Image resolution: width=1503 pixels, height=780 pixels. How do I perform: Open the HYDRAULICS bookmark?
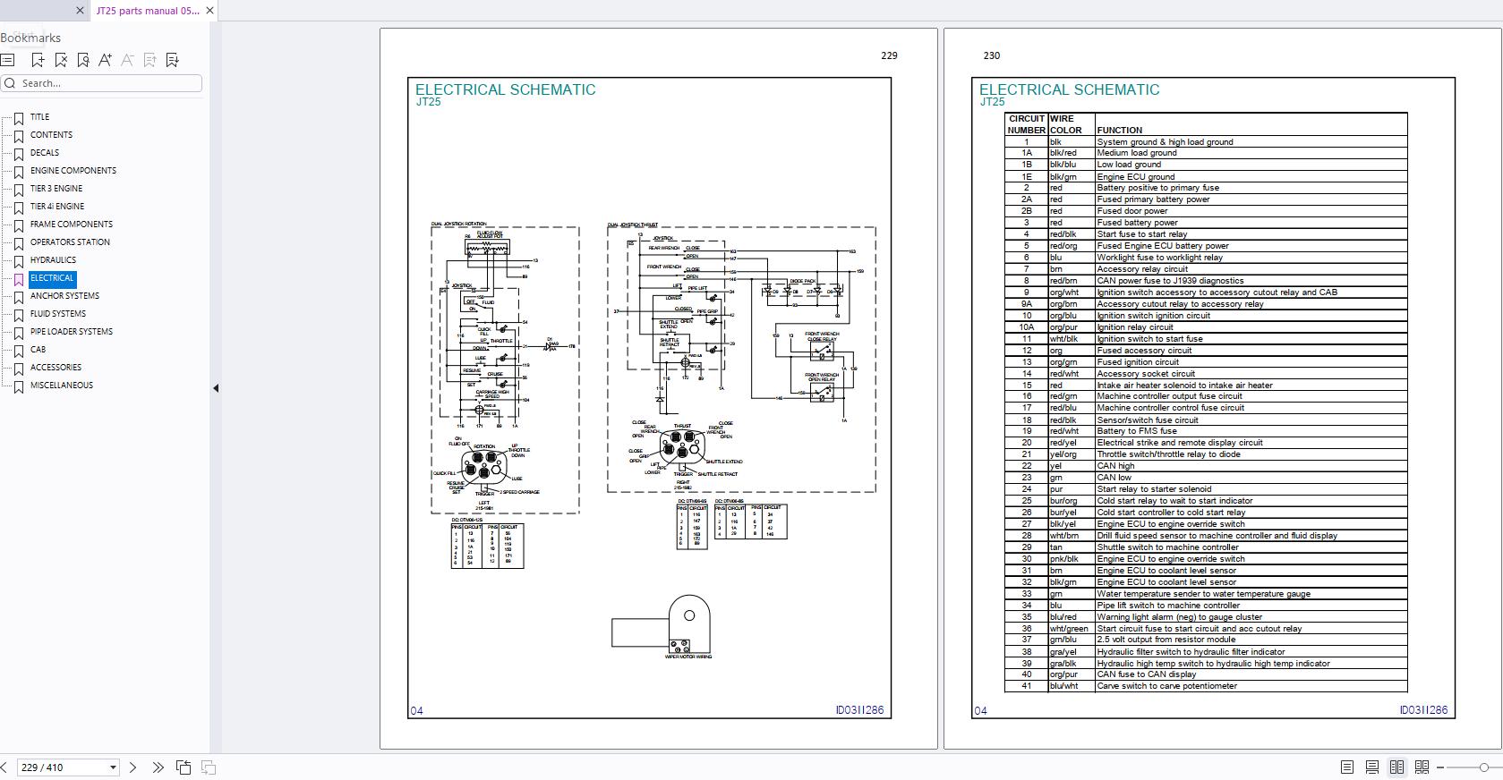tap(53, 260)
